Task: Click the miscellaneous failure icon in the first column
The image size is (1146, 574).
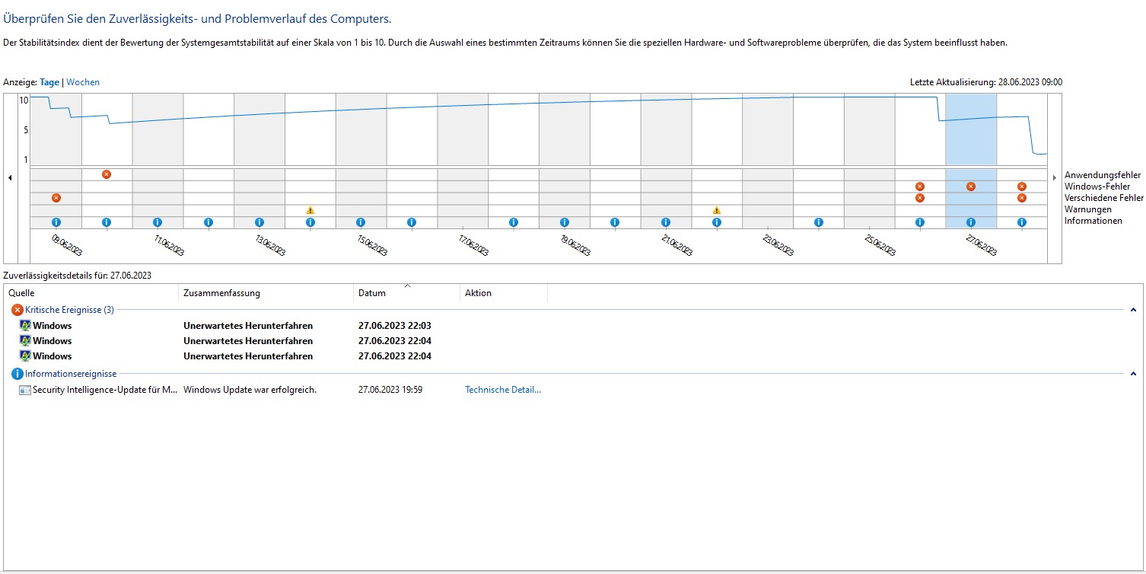Action: (x=56, y=198)
